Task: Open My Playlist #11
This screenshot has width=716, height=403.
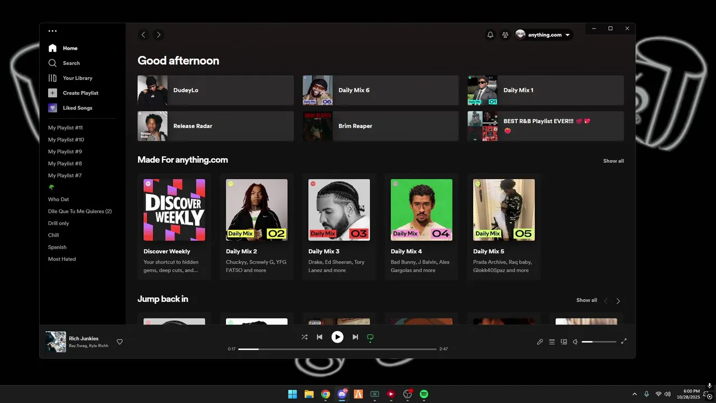Action: [x=65, y=128]
